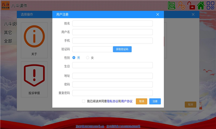216x129 pixels.
Task: Select 全部 in the left menu
Action: pyautogui.click(x=8, y=41)
